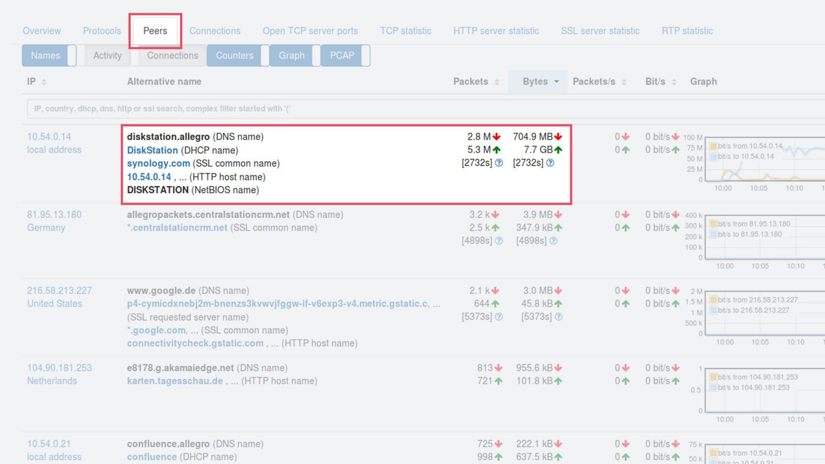Image resolution: width=825 pixels, height=464 pixels.
Task: Switch to the Protocols tab
Action: (x=102, y=31)
